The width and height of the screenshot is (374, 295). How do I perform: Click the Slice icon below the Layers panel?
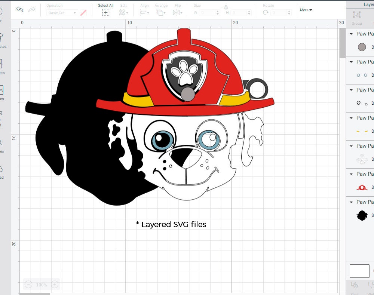[355, 285]
